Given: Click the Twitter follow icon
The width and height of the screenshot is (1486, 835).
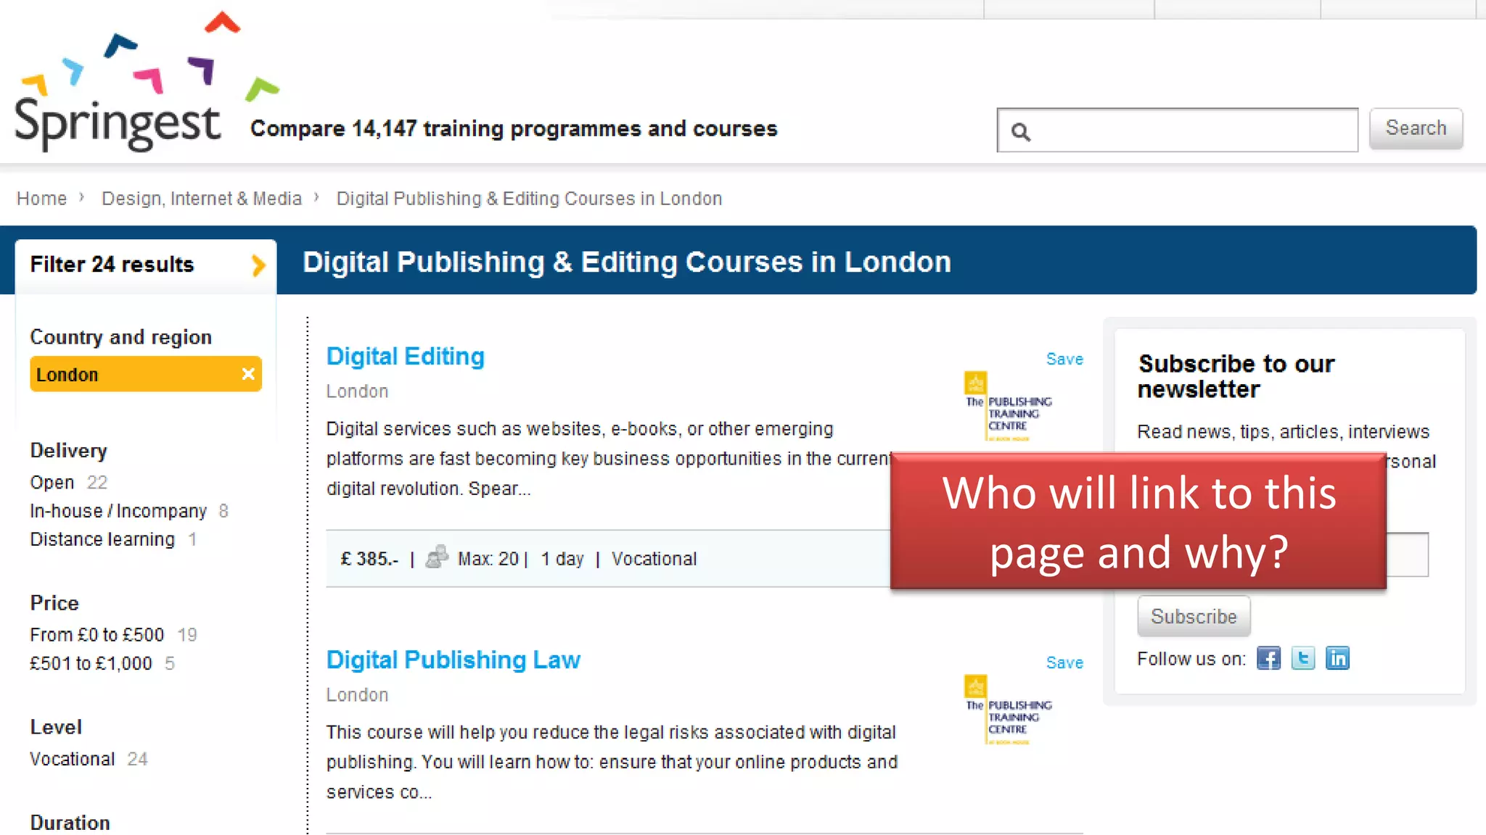Looking at the screenshot, I should point(1303,658).
